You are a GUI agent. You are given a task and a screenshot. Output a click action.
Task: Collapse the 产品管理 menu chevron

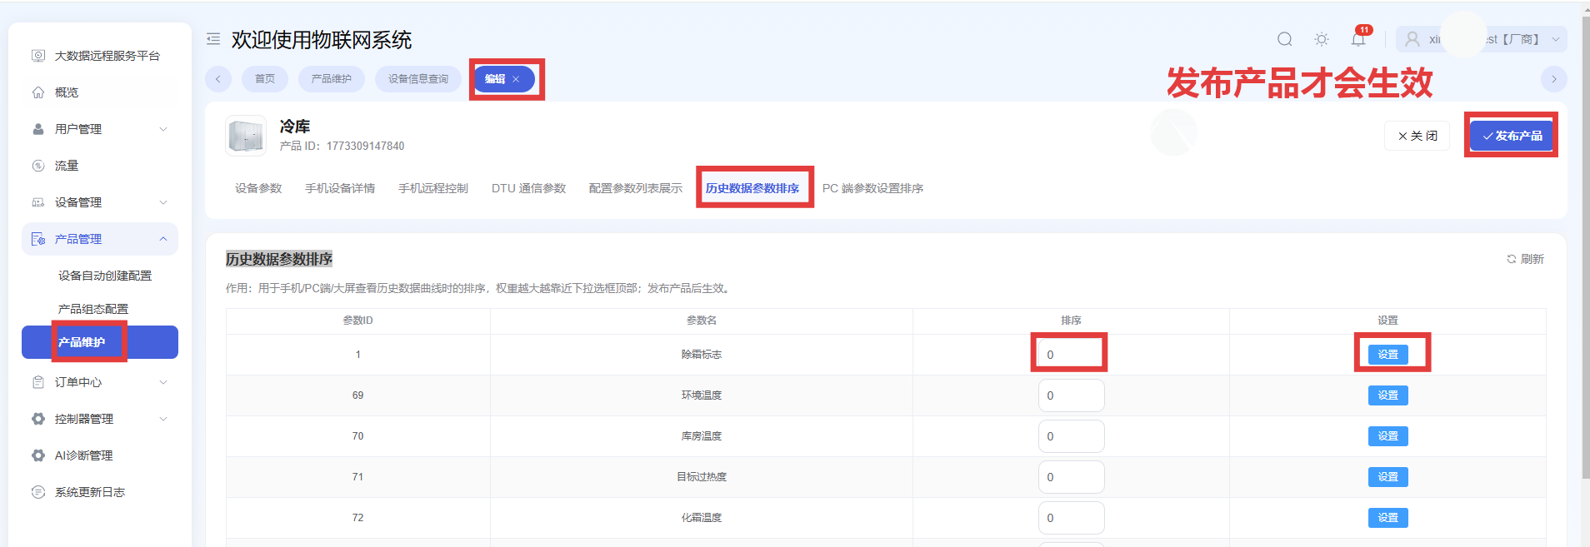(163, 239)
